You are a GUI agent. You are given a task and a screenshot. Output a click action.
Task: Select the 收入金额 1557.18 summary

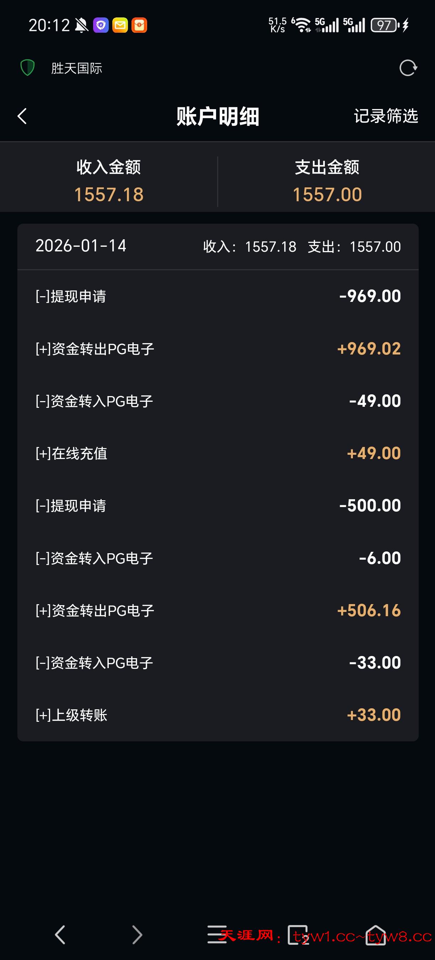(109, 181)
